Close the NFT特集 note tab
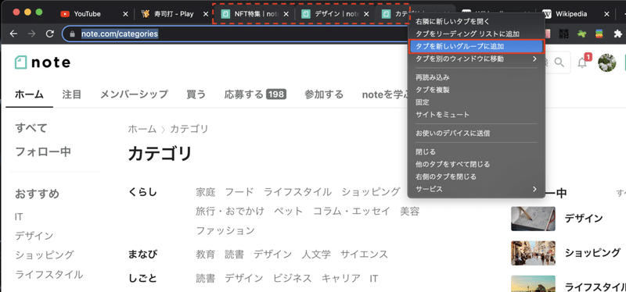This screenshot has width=626, height=292. click(x=286, y=14)
